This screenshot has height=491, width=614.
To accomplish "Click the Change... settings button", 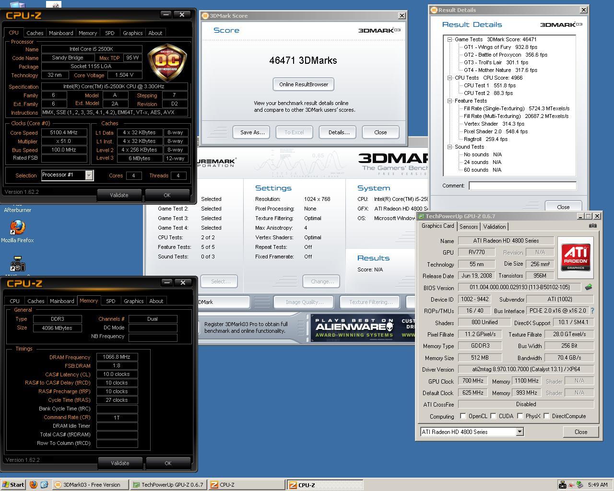I will point(322,281).
